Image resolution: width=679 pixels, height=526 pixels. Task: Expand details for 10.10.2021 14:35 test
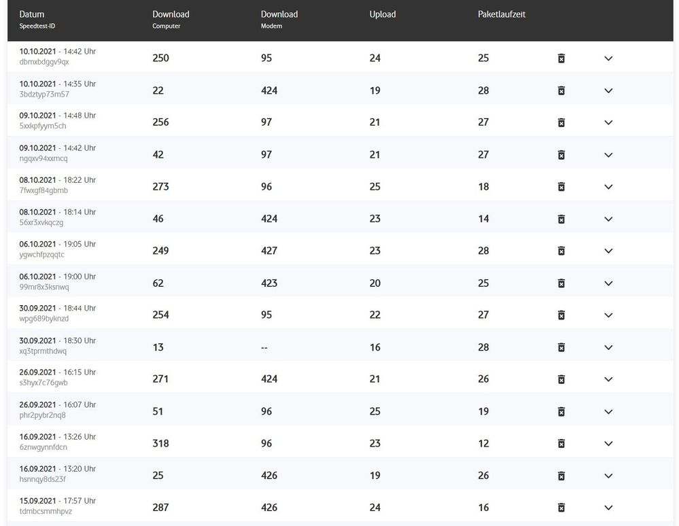608,90
